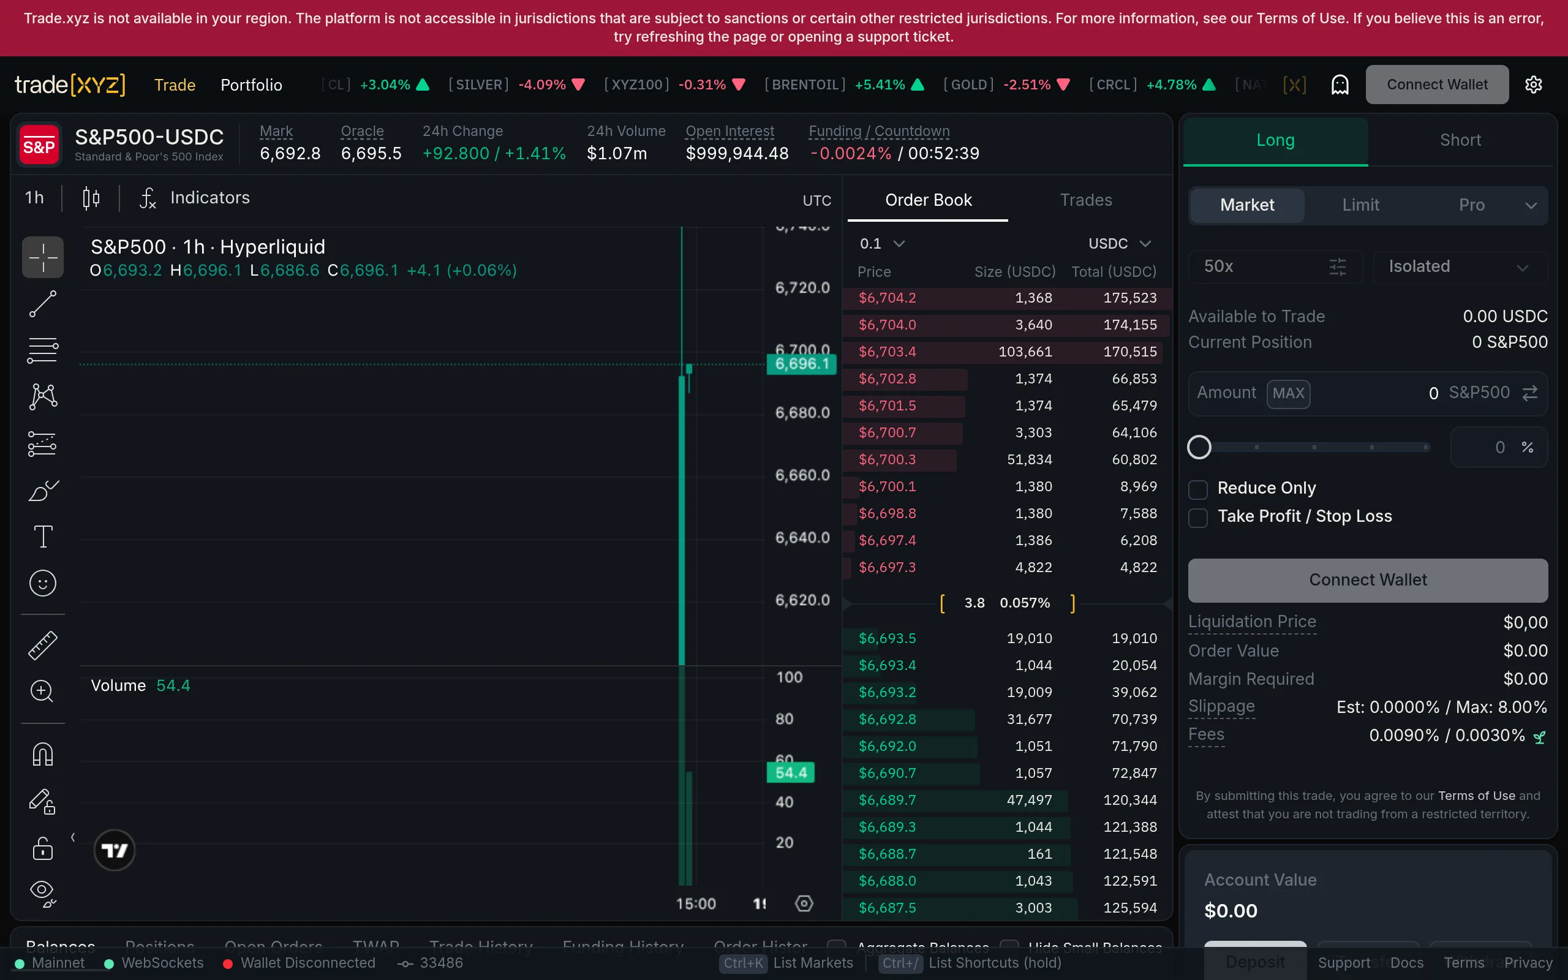Select the brush drawing tool

coord(42,490)
